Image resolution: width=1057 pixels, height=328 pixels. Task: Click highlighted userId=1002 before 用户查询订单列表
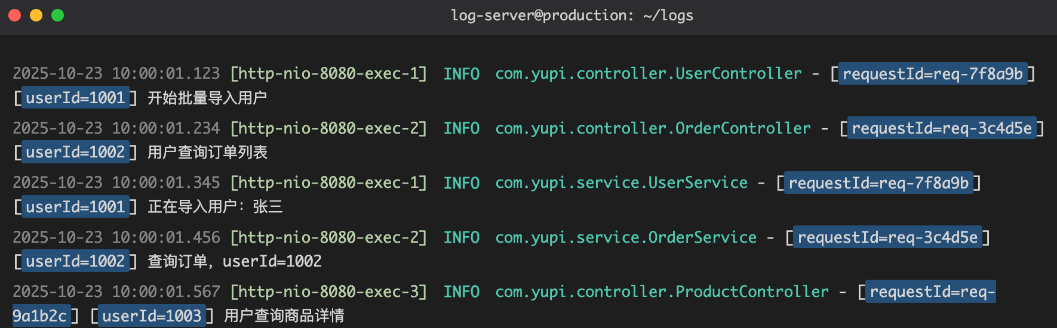click(75, 153)
